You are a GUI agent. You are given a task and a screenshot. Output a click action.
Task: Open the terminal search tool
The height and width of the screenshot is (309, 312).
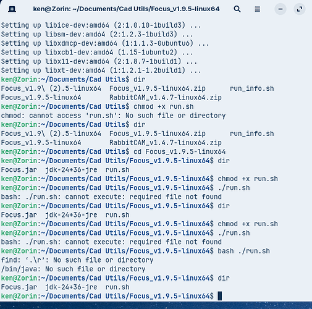pos(237,9)
